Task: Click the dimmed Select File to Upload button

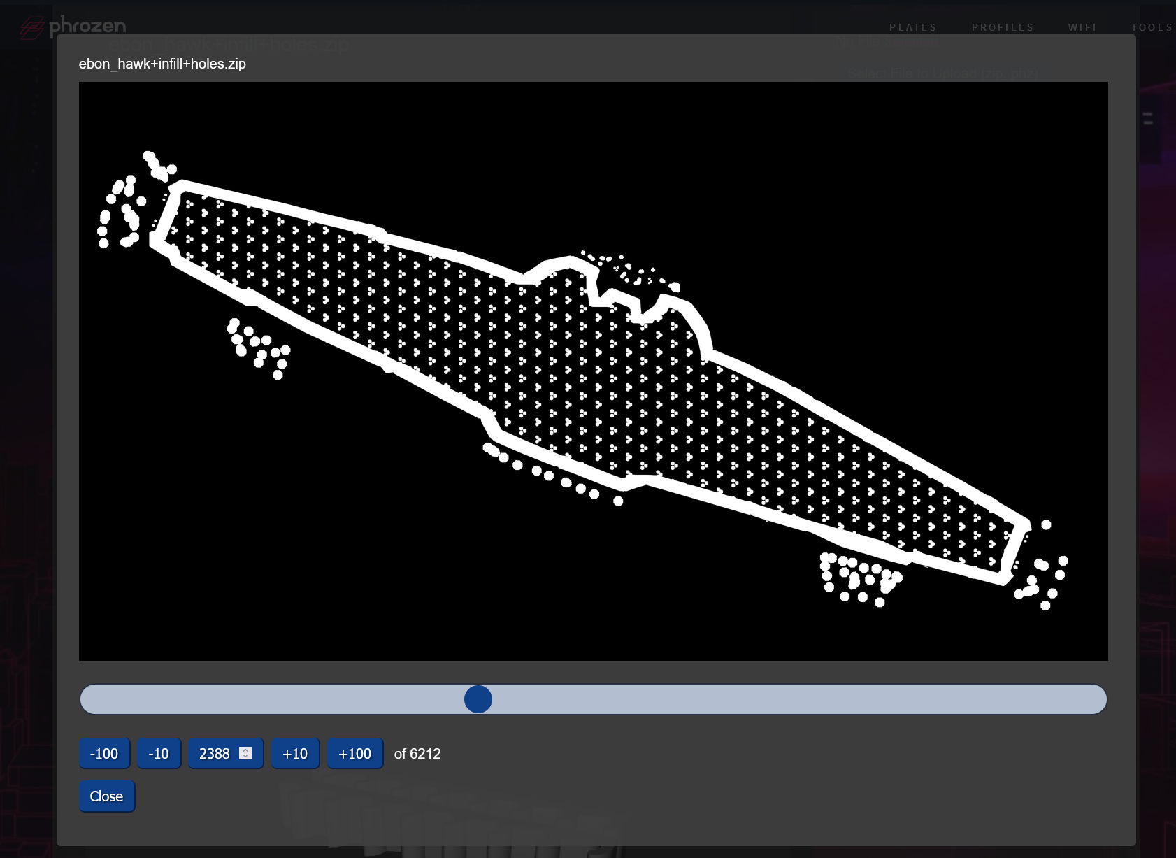Action: [x=942, y=73]
